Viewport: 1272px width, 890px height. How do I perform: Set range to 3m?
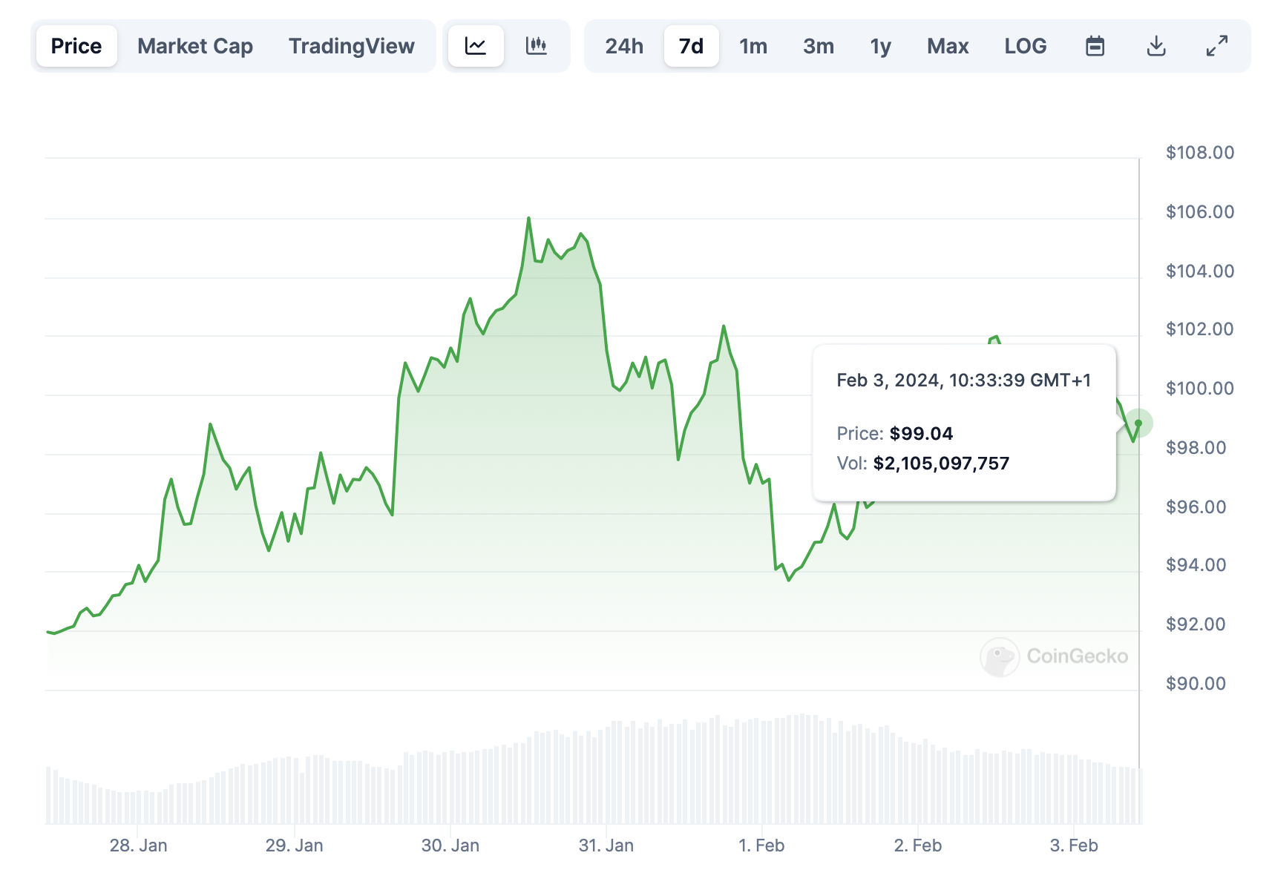[818, 46]
